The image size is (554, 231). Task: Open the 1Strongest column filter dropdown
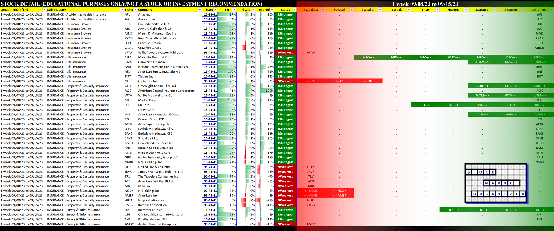pos(552,10)
